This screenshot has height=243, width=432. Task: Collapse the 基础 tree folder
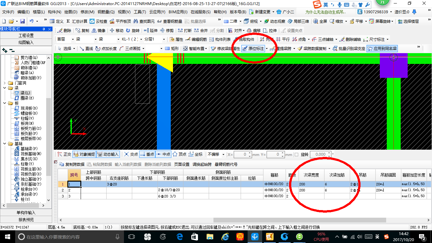(5, 144)
